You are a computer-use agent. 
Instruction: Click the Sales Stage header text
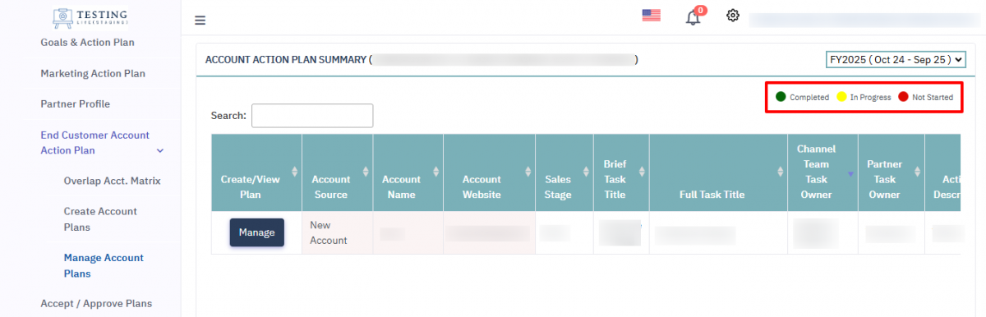pyautogui.click(x=558, y=187)
